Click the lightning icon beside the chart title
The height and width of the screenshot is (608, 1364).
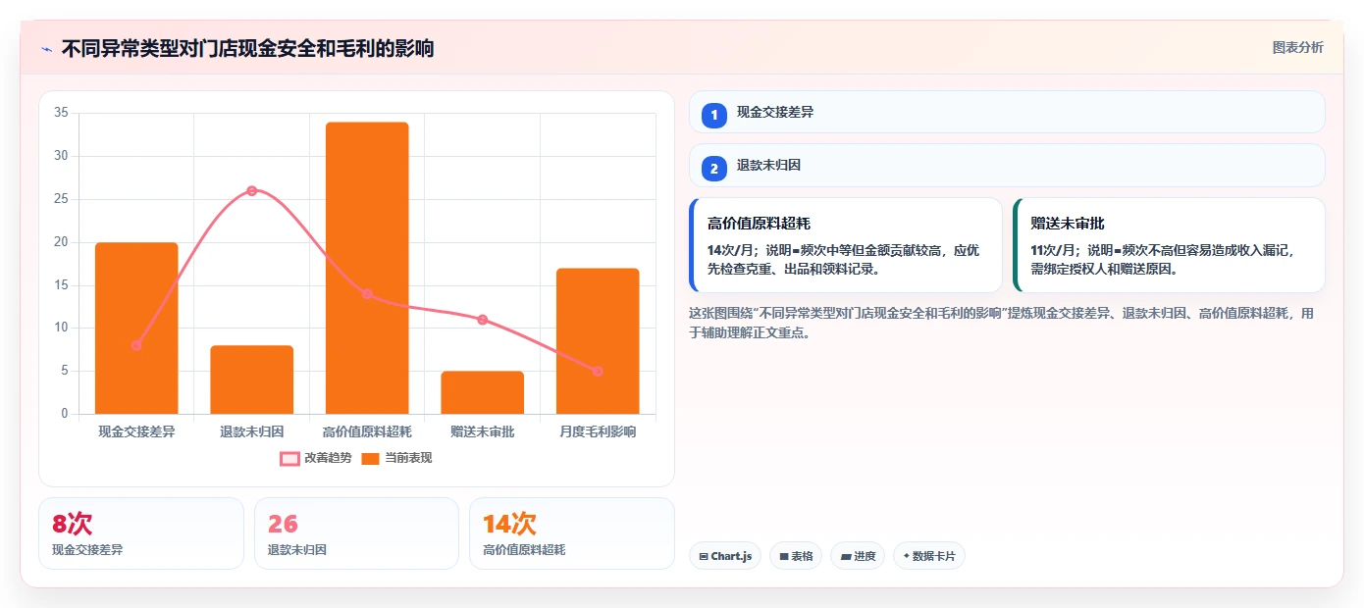point(46,49)
